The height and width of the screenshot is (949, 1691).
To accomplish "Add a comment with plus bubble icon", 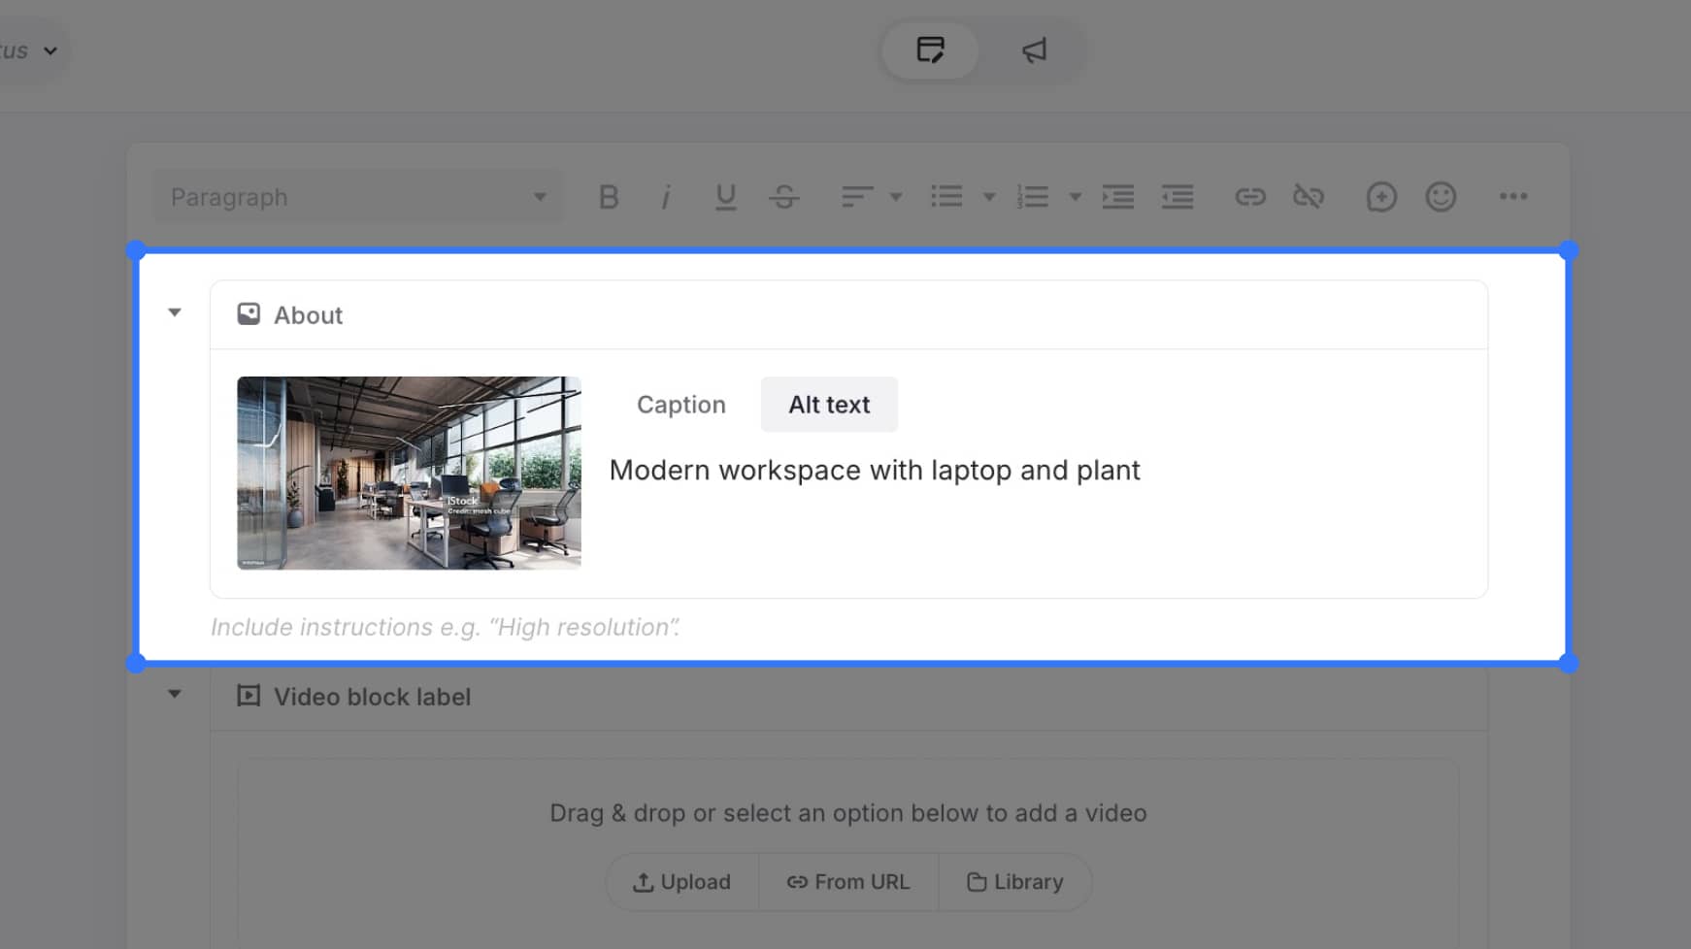I will [x=1381, y=197].
